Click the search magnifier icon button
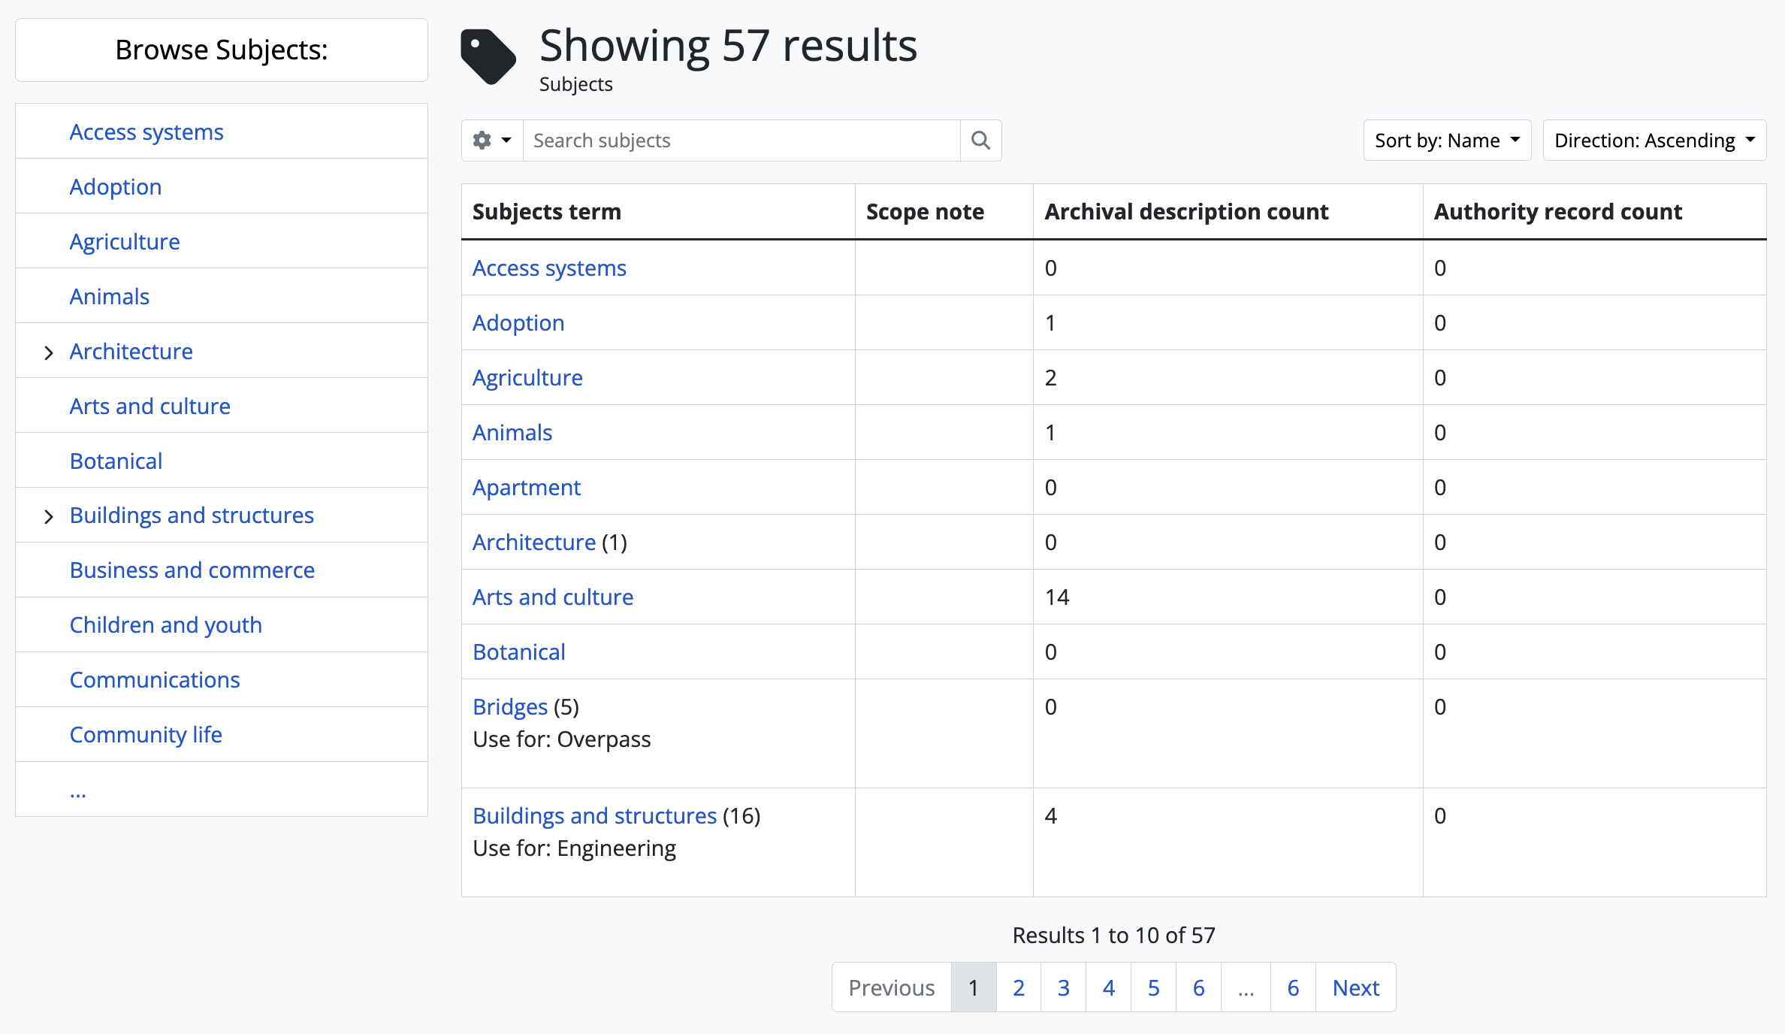1785x1034 pixels. click(980, 141)
